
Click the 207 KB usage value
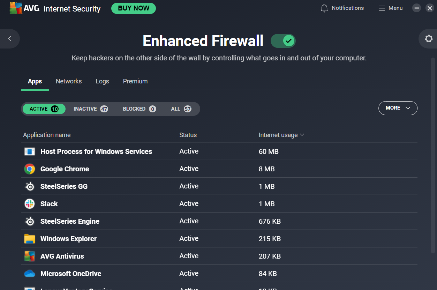click(270, 256)
